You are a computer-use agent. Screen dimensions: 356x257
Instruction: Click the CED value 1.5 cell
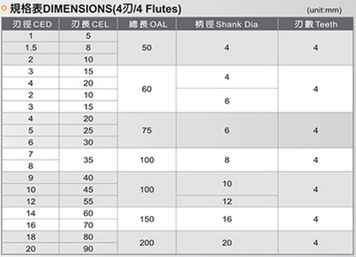coord(30,48)
